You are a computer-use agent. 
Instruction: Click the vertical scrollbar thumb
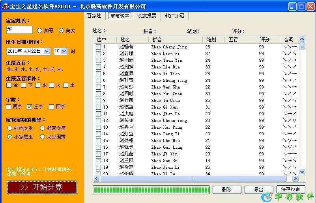click(x=302, y=46)
